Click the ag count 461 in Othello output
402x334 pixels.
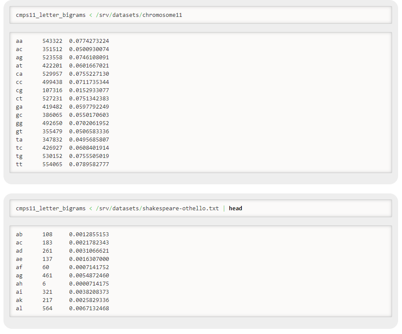47,275
